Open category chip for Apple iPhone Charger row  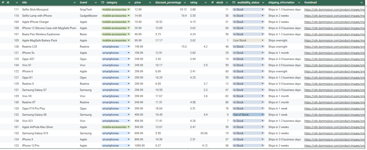coord(116,22)
